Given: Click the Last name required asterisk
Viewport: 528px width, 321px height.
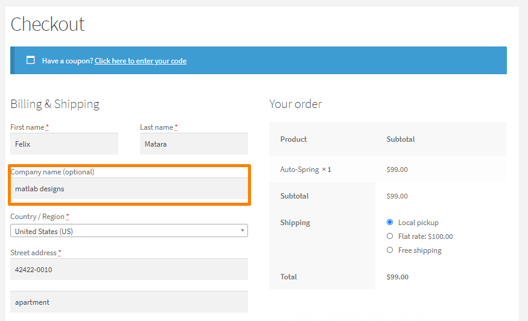Looking at the screenshot, I should [x=176, y=127].
